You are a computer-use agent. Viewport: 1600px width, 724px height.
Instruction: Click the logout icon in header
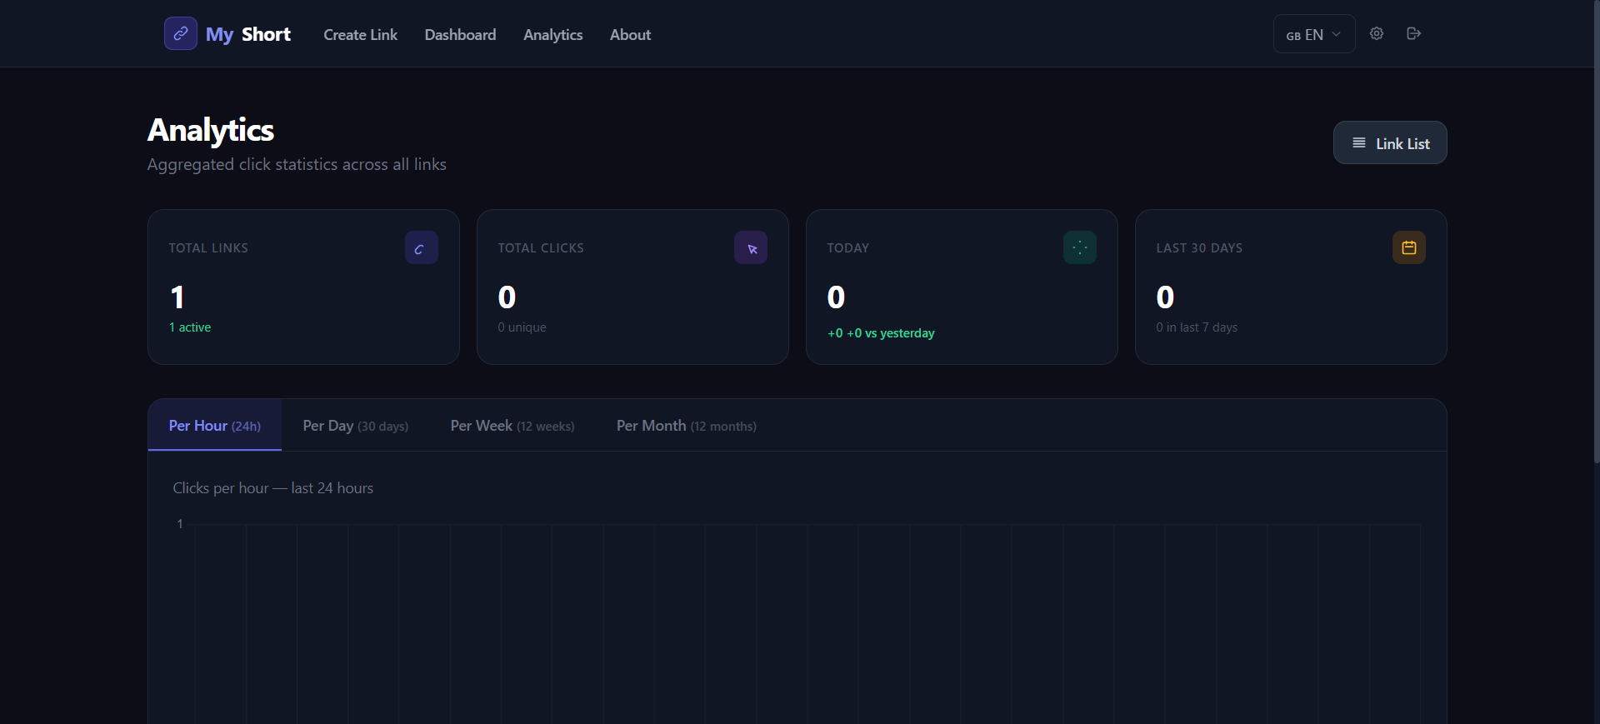pos(1413,33)
